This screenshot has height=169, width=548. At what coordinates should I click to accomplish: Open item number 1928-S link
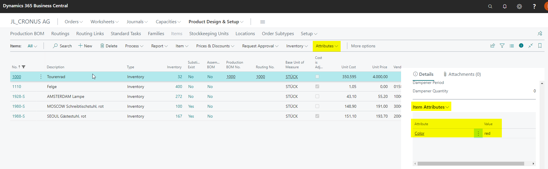18,96
